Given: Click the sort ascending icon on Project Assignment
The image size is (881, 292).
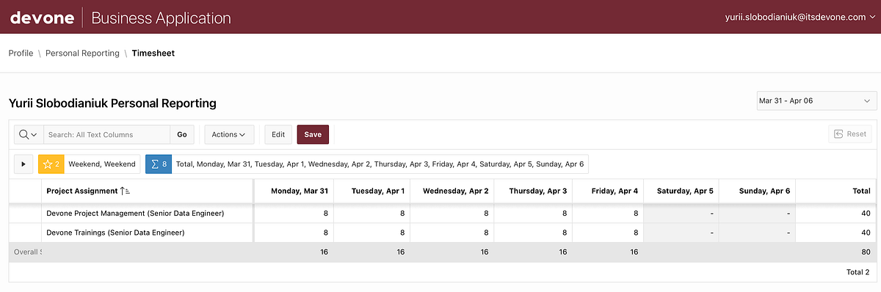Looking at the screenshot, I should (x=125, y=191).
